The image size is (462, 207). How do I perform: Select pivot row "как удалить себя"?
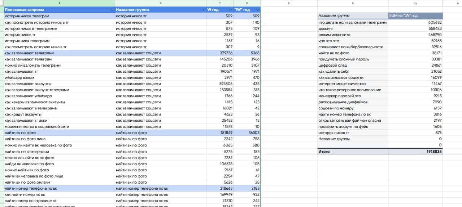click(x=353, y=71)
